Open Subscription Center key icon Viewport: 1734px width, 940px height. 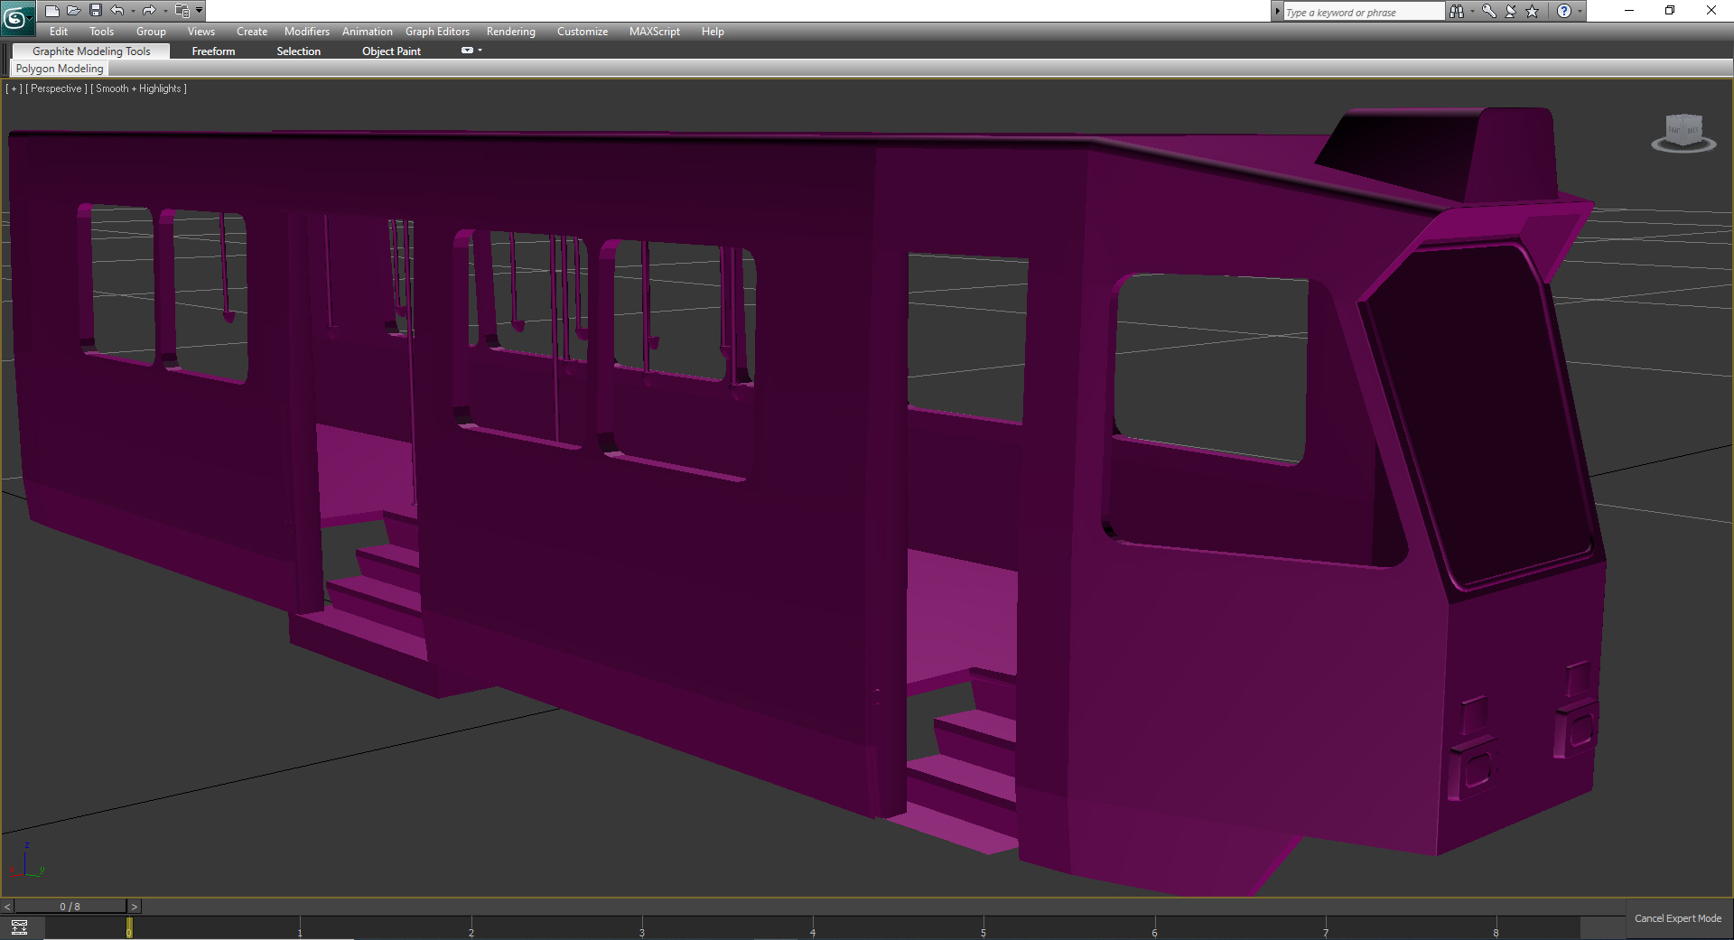coord(1488,11)
